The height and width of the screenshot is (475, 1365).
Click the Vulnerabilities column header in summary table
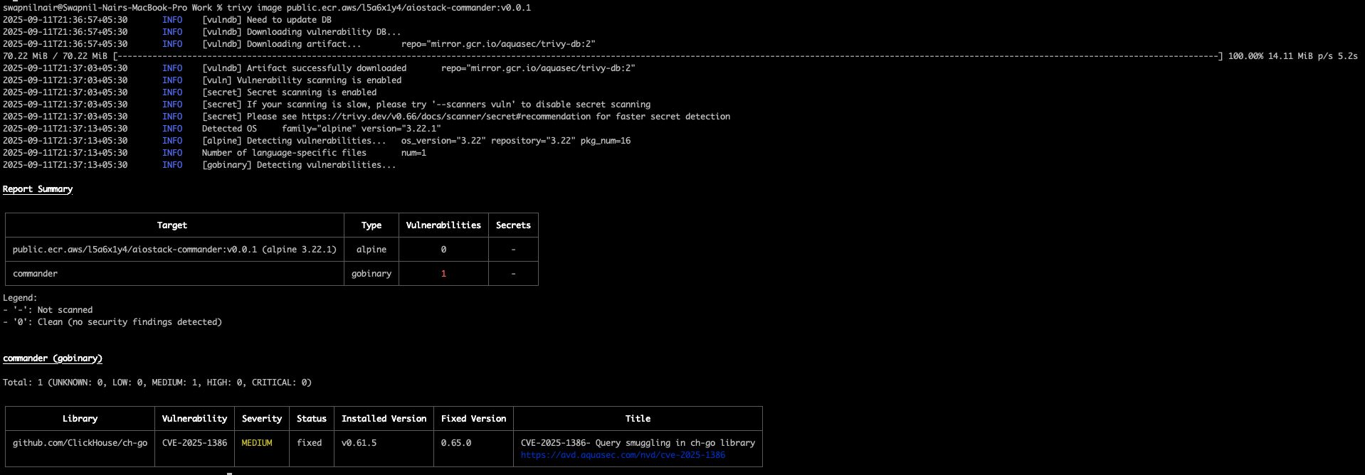pyautogui.click(x=443, y=225)
